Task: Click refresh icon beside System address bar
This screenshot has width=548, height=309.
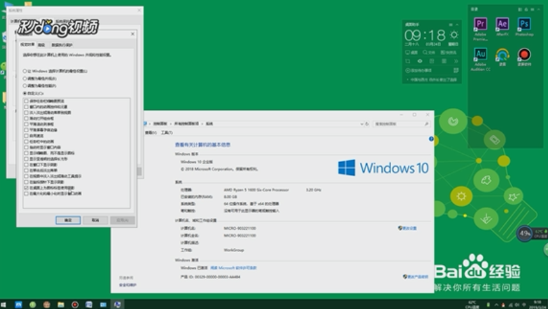Action: (x=367, y=124)
